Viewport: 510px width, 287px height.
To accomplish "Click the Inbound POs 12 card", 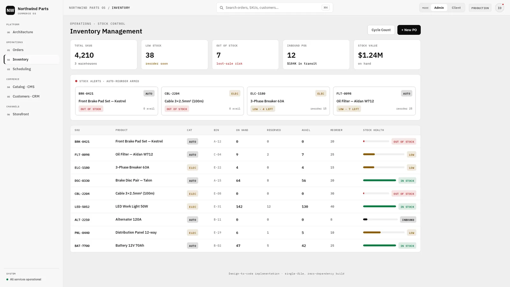I will click(316, 55).
